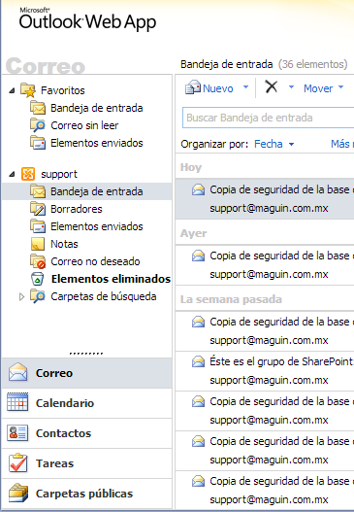
Task: Click the Notas folder icon
Action: coord(38,244)
